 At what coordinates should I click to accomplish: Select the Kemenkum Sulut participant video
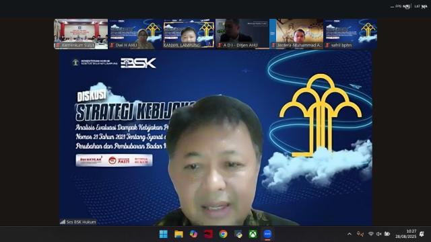coord(81,34)
